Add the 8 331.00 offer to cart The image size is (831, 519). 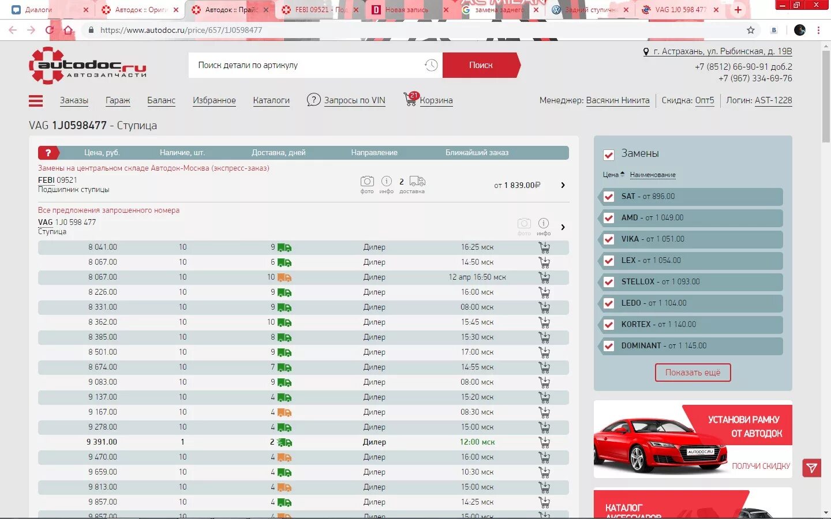pyautogui.click(x=544, y=307)
